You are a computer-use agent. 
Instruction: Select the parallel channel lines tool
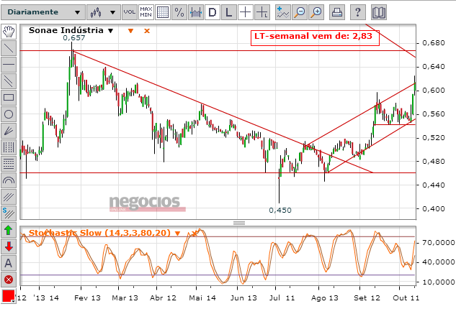point(9,81)
